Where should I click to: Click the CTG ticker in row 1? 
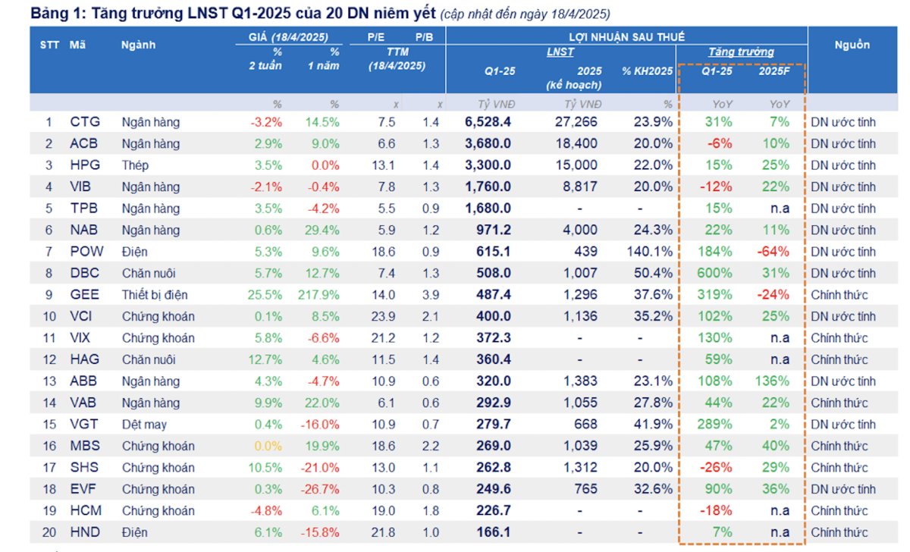83,122
